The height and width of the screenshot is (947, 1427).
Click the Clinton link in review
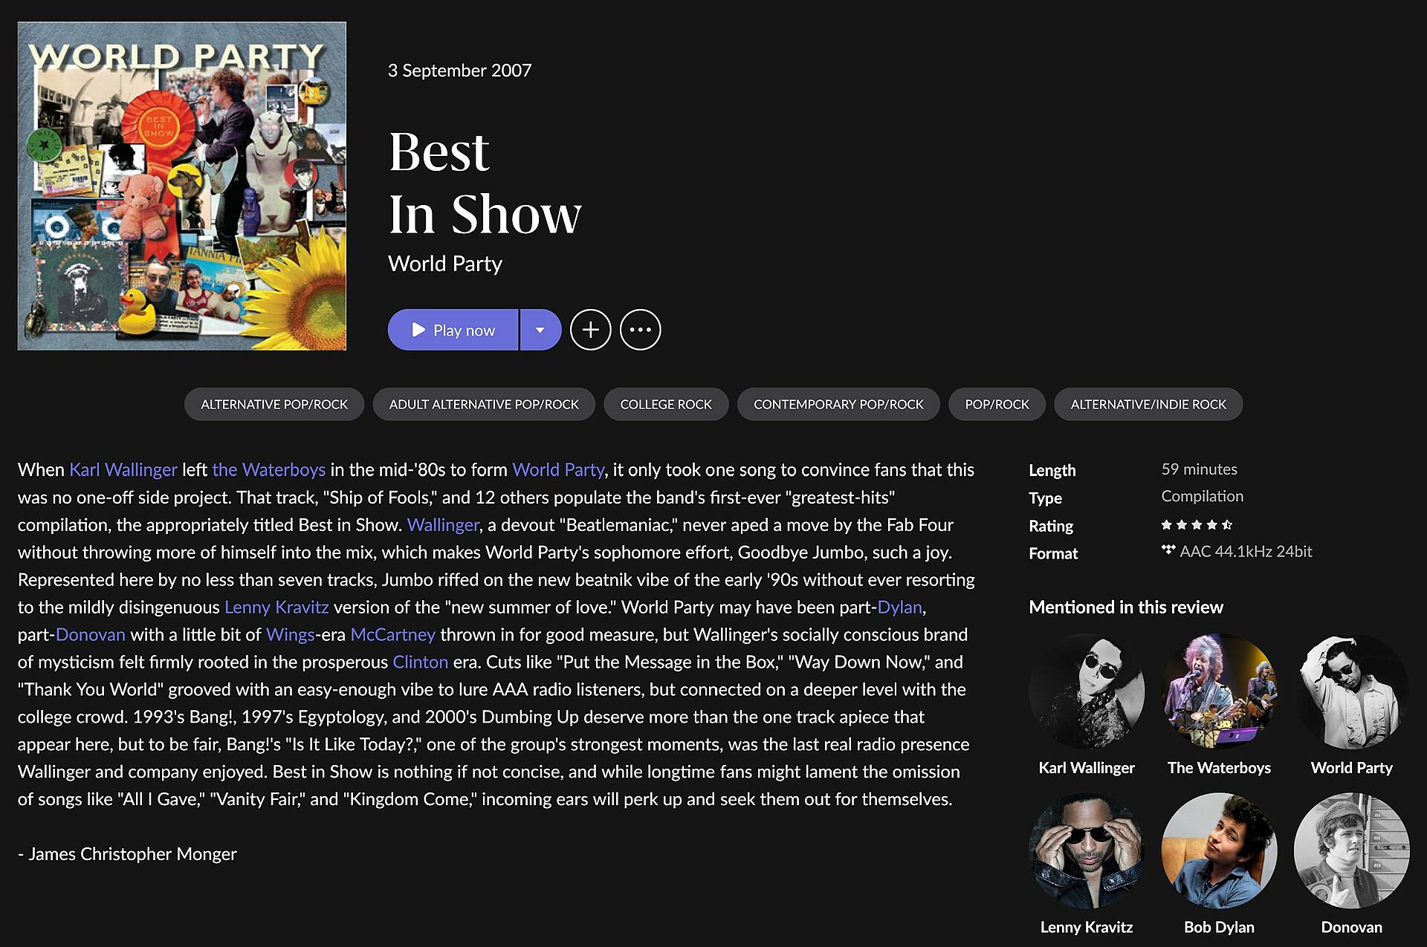[x=420, y=663]
